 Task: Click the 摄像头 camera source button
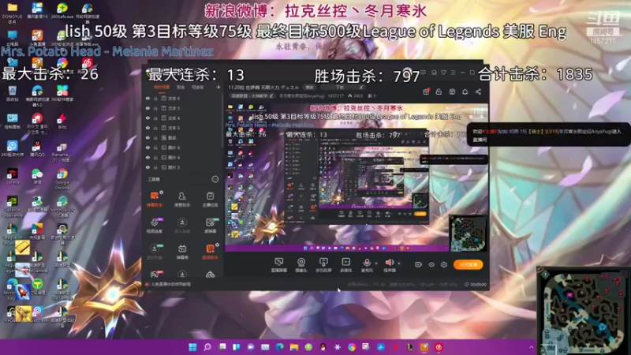(x=301, y=265)
